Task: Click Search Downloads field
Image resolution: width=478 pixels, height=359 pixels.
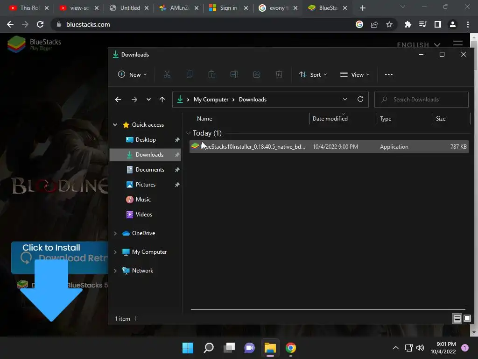Action: click(422, 100)
